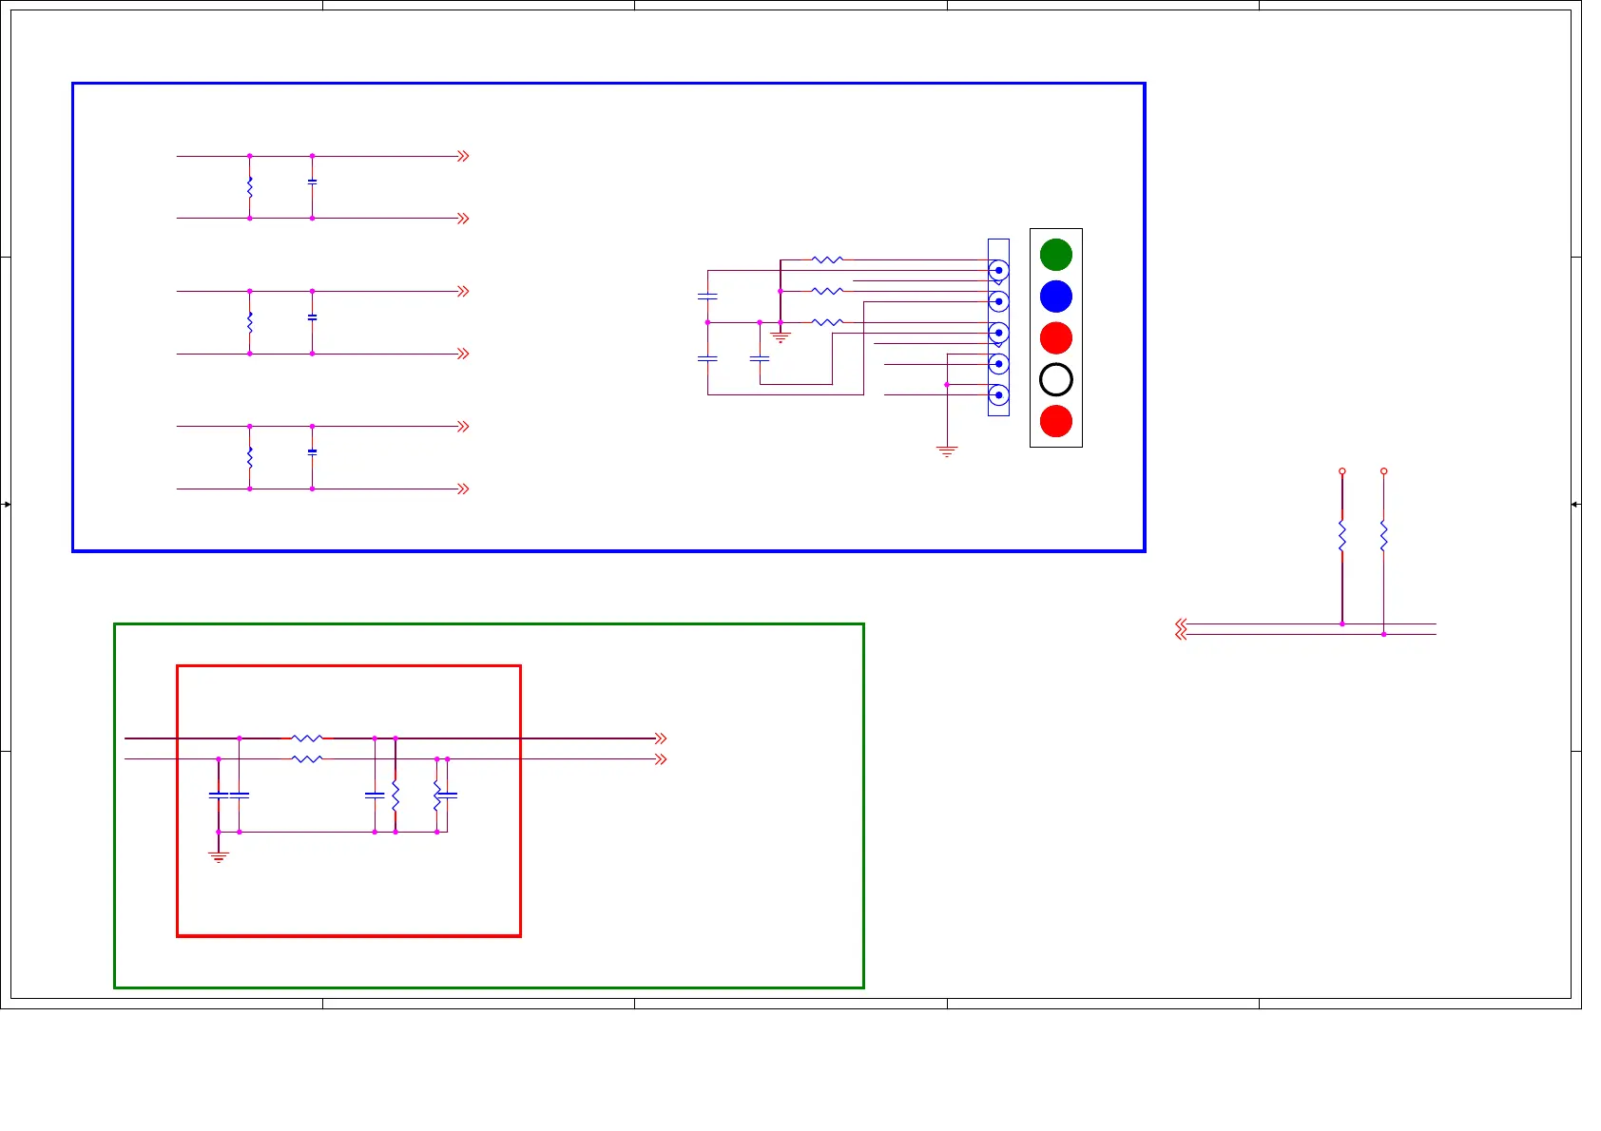The image size is (1601, 1131).
Task: Click the green filled circle in the connector legend
Action: 1056,255
